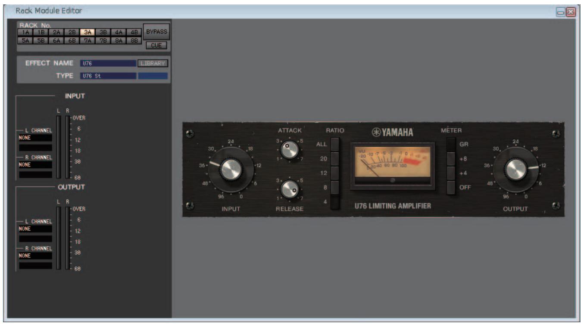The height and width of the screenshot is (324, 581).
Task: Click the large INPUT knob
Action: pyautogui.click(x=231, y=170)
